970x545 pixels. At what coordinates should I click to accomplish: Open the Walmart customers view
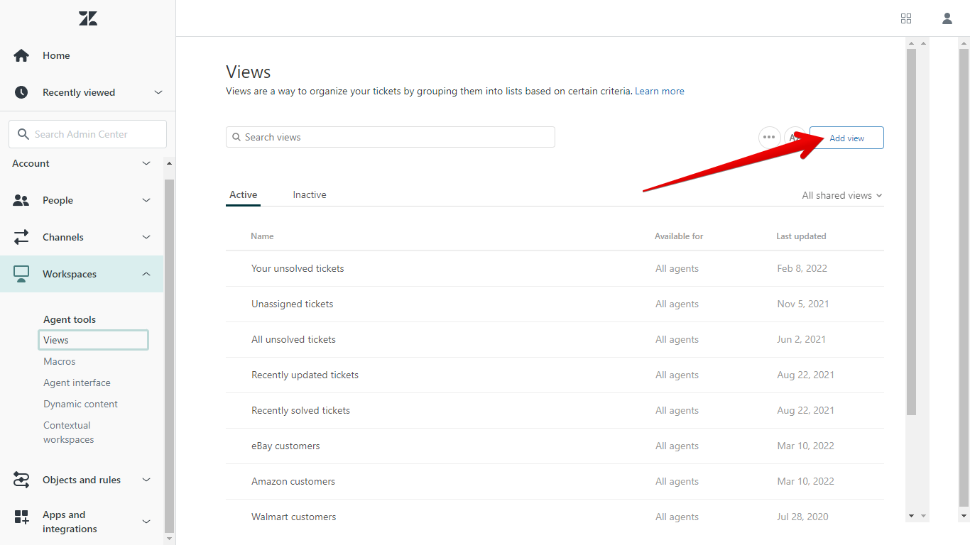(293, 517)
